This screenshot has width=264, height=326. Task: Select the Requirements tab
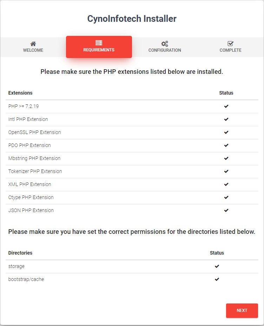(99, 47)
